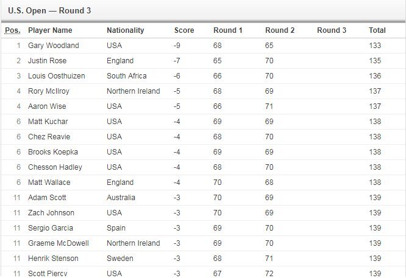This screenshot has height=278, width=406.
Task: Click the Score column header
Action: pos(184,30)
